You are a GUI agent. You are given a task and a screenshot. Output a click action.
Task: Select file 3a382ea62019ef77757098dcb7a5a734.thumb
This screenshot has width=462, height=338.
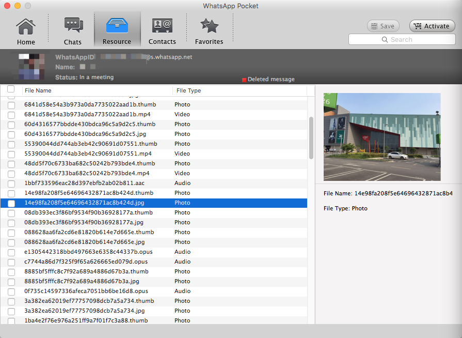[x=89, y=301]
